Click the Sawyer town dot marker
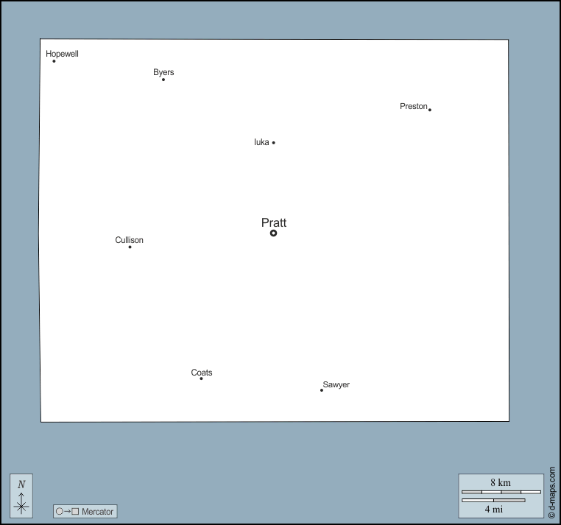Viewport: 561px width, 525px height. [322, 390]
